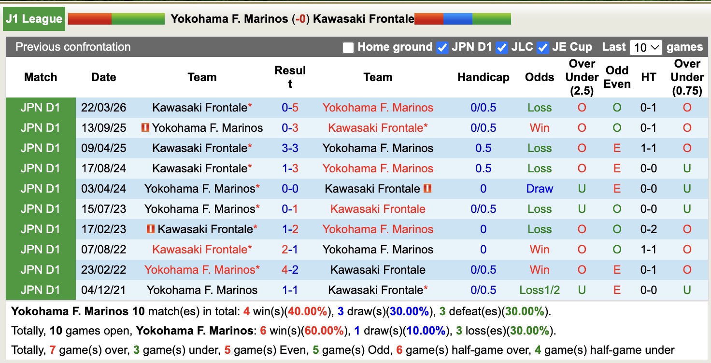Click the 0-5 result score
This screenshot has height=363, width=711.
click(x=290, y=107)
